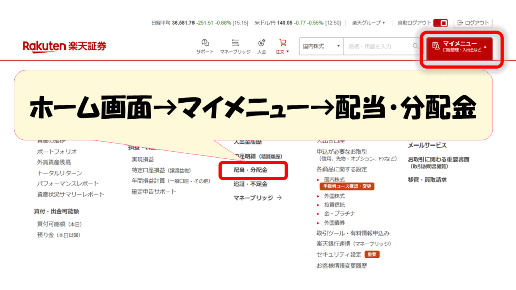Select 配当・分配金 in the menu
The height and width of the screenshot is (290, 516).
point(250,171)
